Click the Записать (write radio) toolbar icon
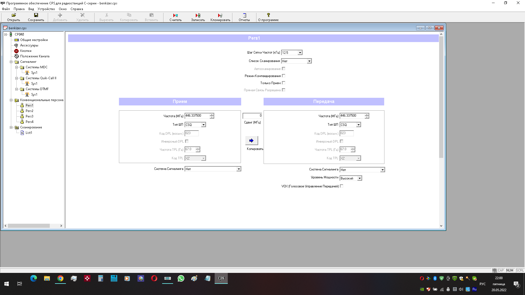Image resolution: width=525 pixels, height=295 pixels. coord(198,15)
